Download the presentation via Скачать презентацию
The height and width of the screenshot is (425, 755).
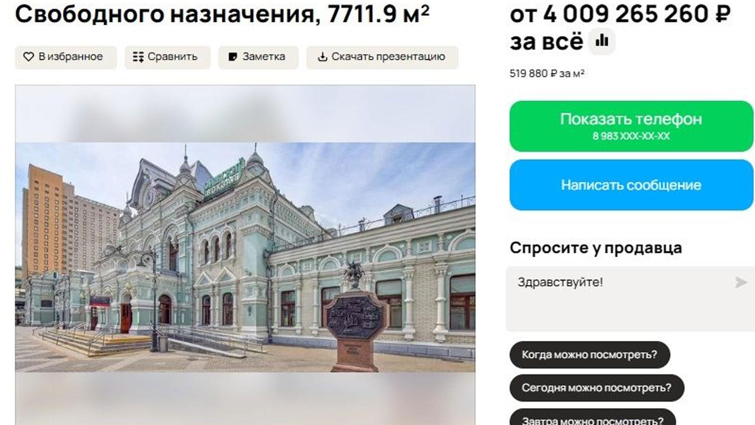(x=382, y=57)
